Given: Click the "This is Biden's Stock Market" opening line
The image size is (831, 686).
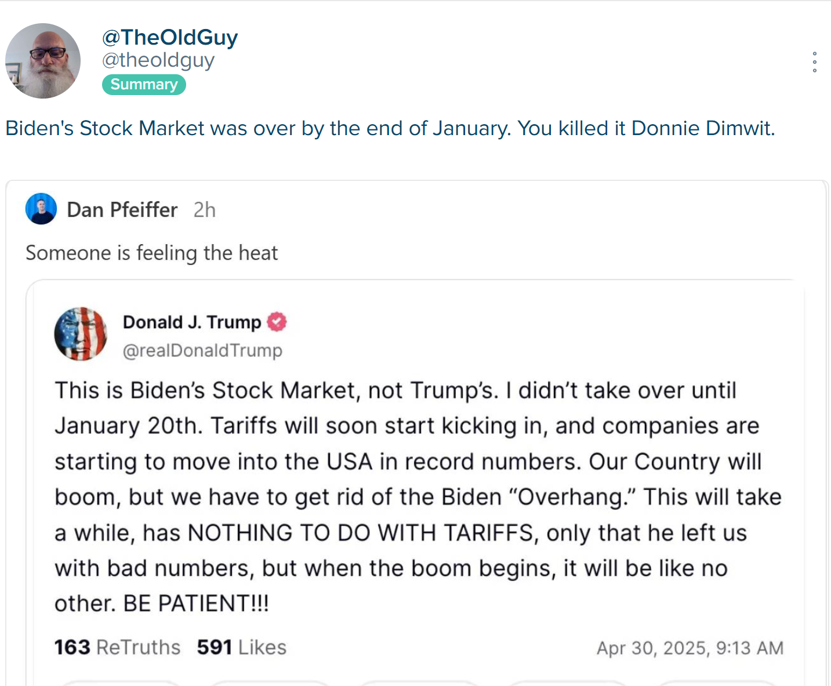Looking at the screenshot, I should [x=277, y=391].
